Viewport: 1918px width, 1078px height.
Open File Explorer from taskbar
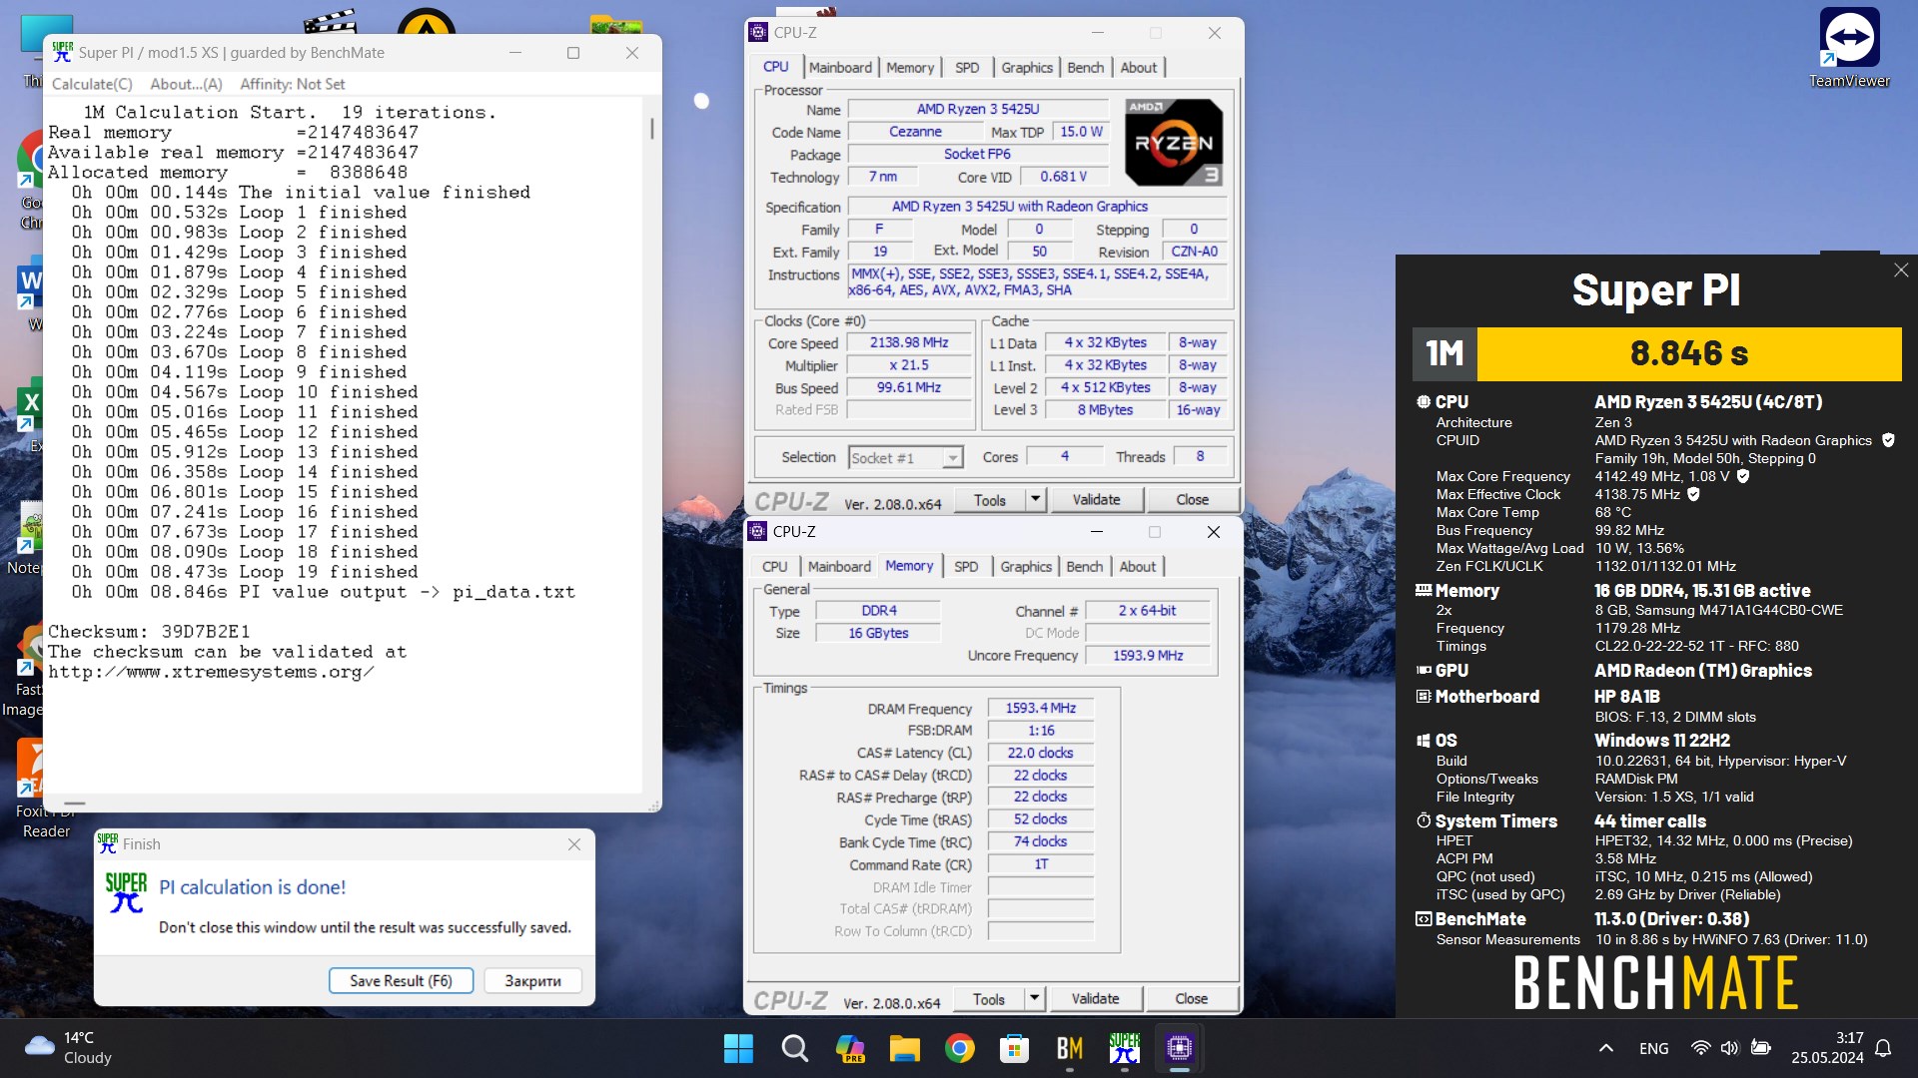tap(905, 1048)
